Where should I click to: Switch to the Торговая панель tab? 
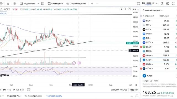click(54, 96)
